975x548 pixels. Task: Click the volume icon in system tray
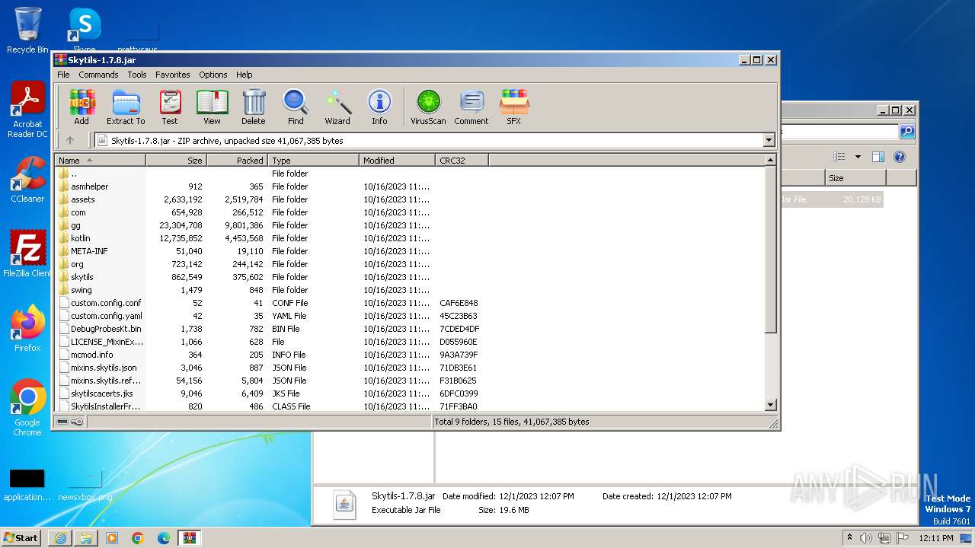click(x=865, y=538)
